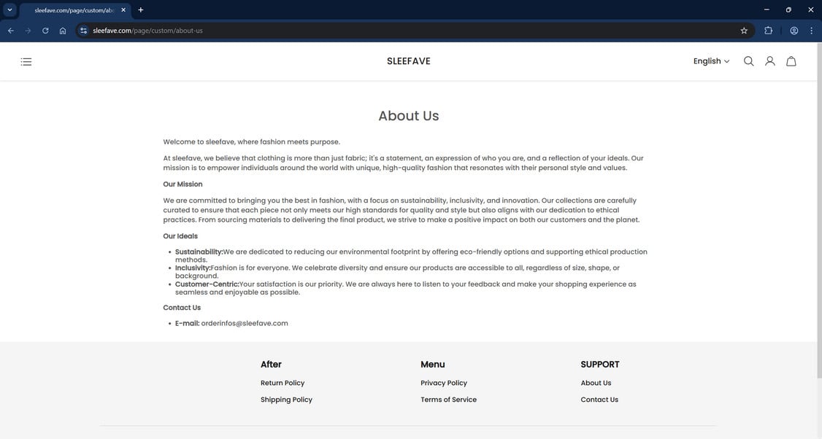
Task: Click the Inclusivity bullet label
Action: click(193, 268)
